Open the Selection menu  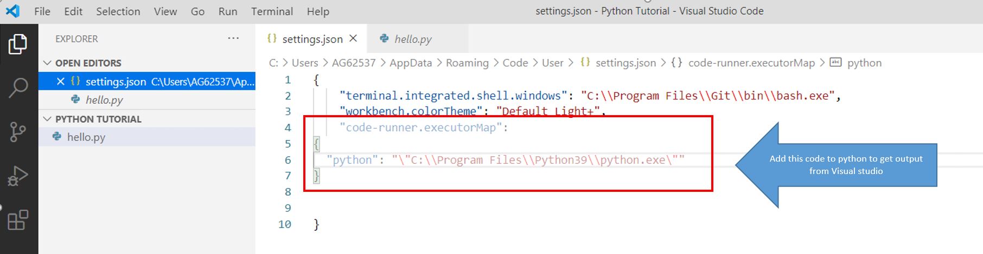tap(118, 11)
